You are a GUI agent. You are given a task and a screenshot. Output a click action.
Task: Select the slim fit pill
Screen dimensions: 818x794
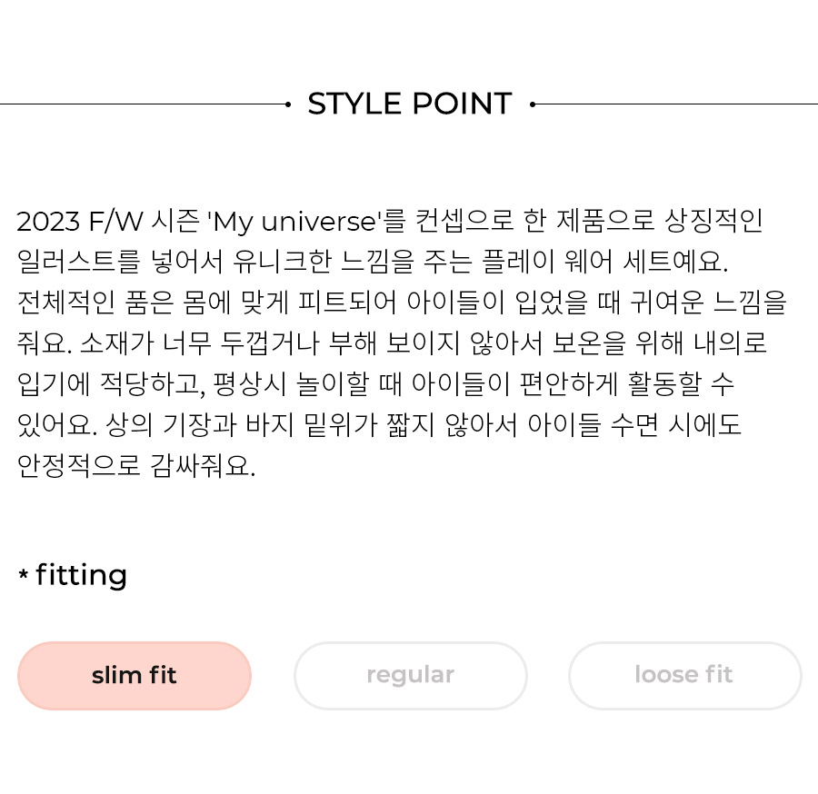[x=135, y=676]
